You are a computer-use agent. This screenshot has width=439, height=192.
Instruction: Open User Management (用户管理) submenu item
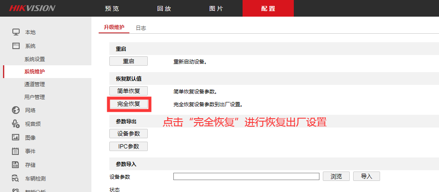tap(35, 97)
